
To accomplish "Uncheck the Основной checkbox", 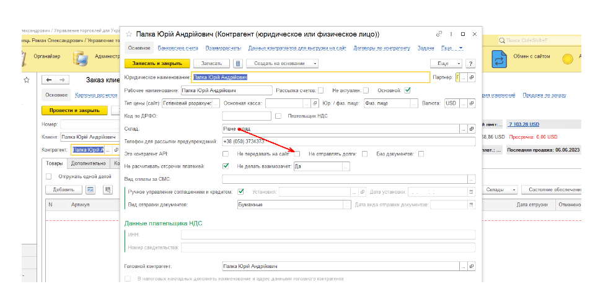I will tap(407, 90).
